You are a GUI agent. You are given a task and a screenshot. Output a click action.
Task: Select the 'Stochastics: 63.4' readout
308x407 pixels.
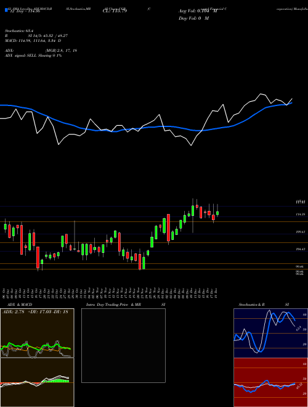(x=19, y=31)
